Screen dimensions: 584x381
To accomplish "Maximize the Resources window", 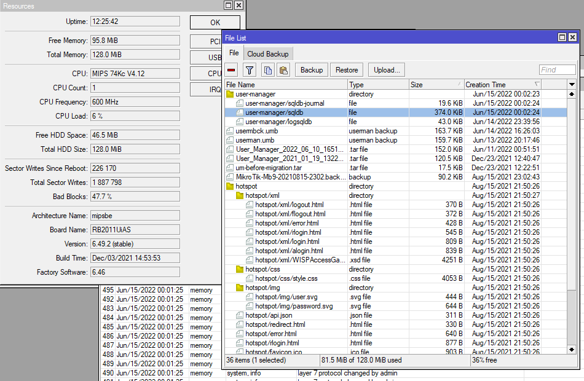I will click(229, 5).
